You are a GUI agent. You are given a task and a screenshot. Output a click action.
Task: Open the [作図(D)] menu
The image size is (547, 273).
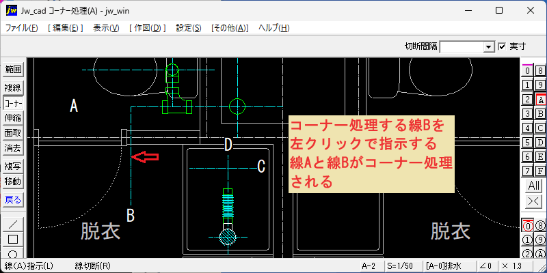(x=147, y=28)
